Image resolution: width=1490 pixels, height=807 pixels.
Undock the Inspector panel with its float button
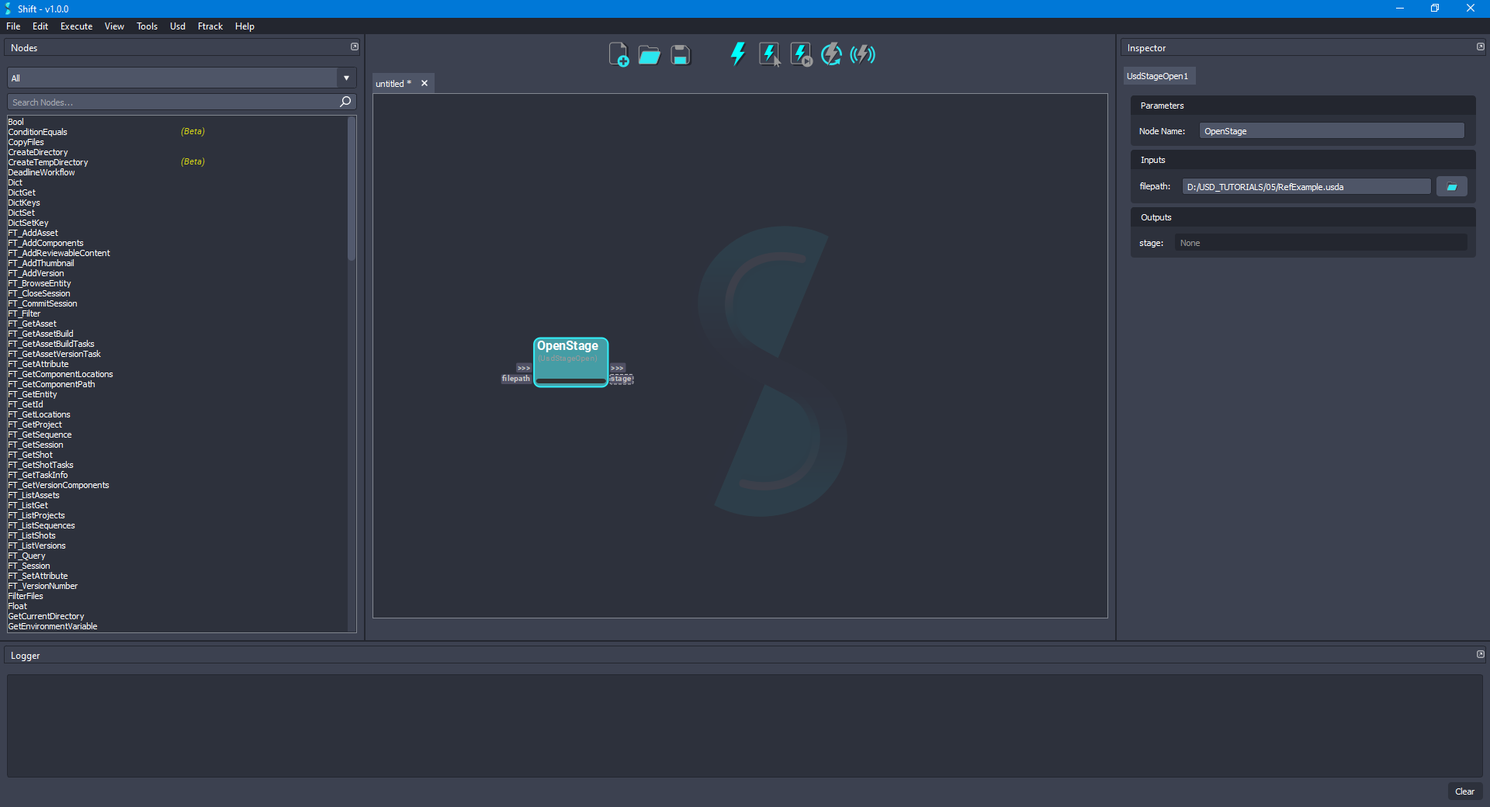(x=1480, y=47)
